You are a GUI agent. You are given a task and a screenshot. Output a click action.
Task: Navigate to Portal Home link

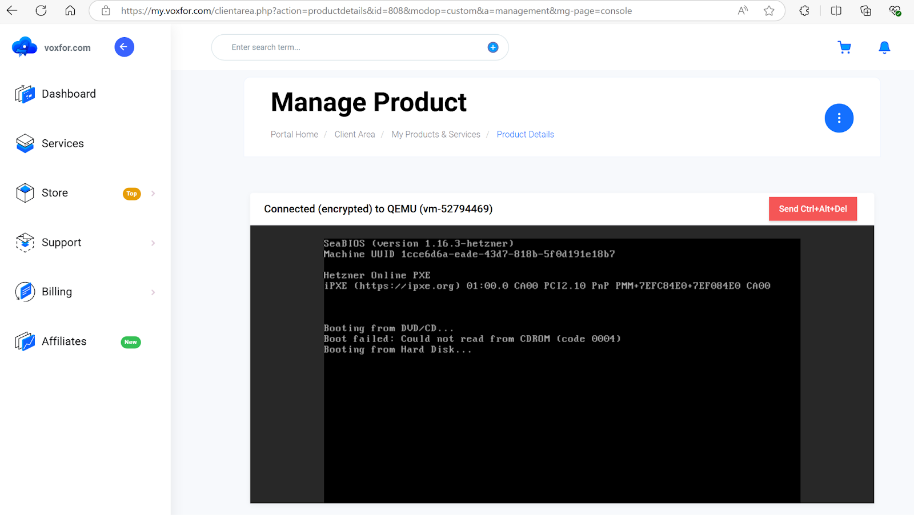(294, 134)
